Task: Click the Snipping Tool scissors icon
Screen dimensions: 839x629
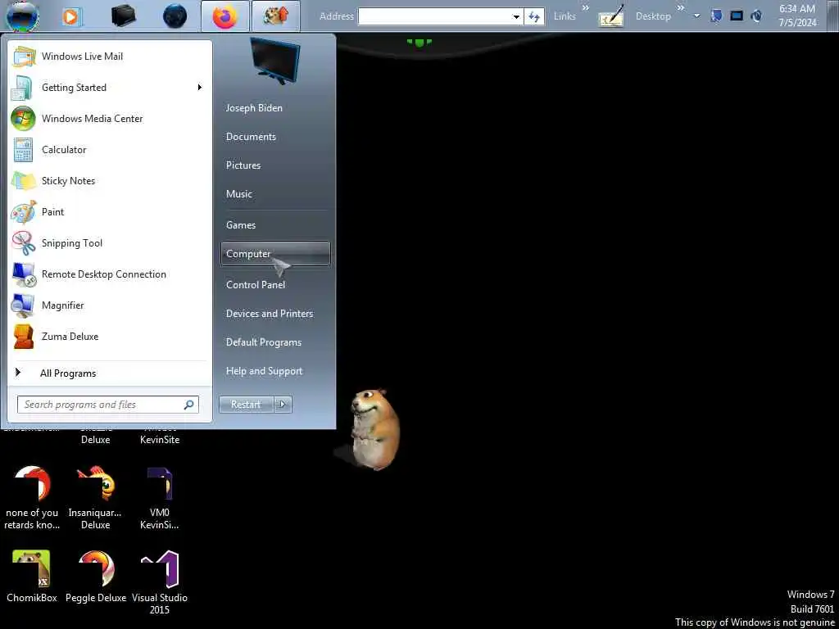Action: [x=24, y=242]
